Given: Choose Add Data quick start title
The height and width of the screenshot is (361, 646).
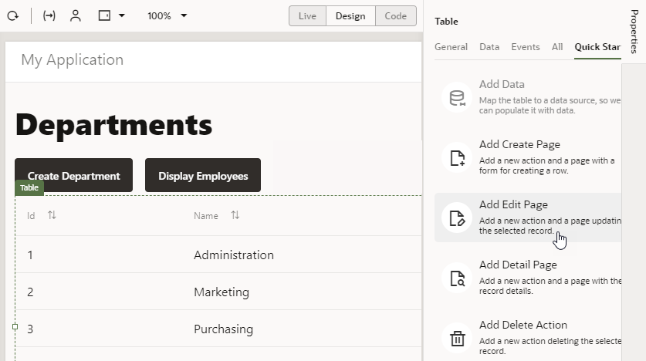Looking at the screenshot, I should pyautogui.click(x=502, y=84).
